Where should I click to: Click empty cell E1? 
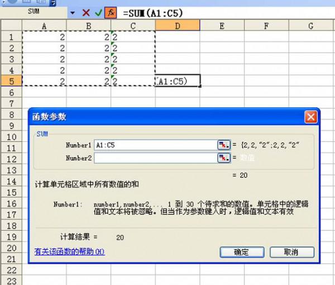(x=222, y=37)
